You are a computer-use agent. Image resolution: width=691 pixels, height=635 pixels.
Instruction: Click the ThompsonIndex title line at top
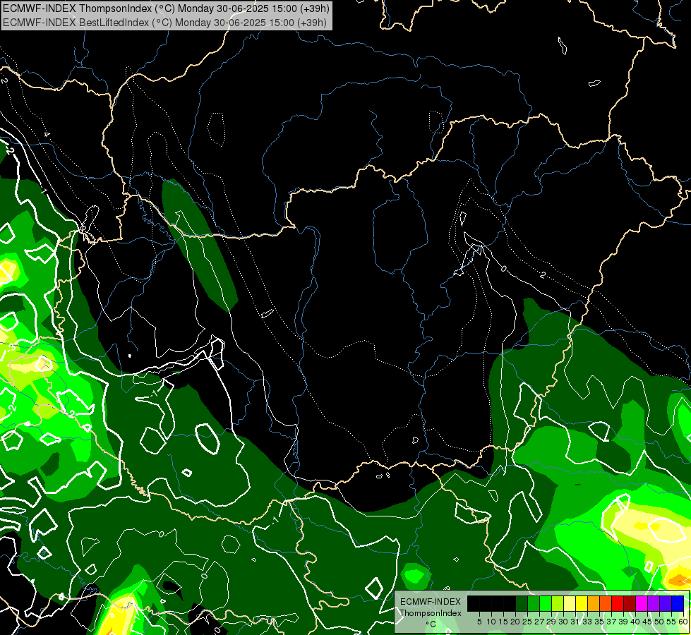click(x=166, y=8)
